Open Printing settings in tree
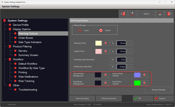 (23, 72)
